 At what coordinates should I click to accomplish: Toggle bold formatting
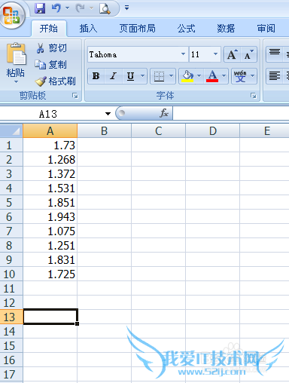tap(96, 76)
